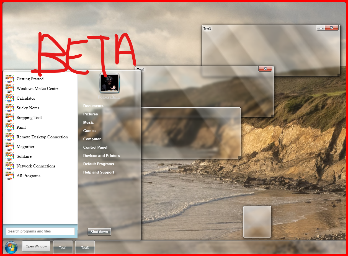The height and width of the screenshot is (256, 348).
Task: Click the Windows Start orb
Action: (x=11, y=247)
